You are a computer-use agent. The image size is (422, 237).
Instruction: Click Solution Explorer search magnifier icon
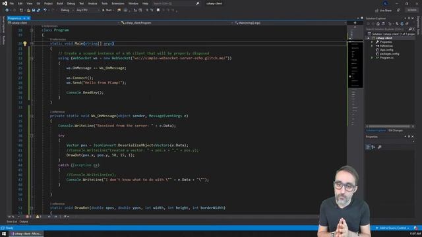click(x=410, y=29)
